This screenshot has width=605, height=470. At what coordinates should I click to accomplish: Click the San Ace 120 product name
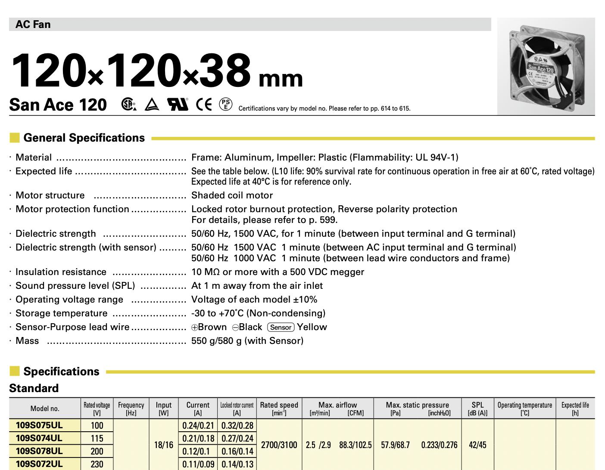[58, 105]
